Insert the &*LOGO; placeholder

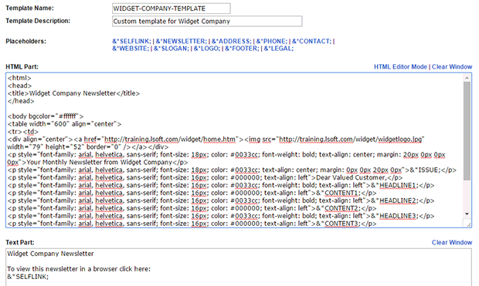207,49
